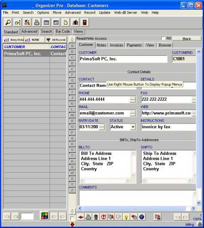Open the EMAIL field ellipsis button
This screenshot has height=228, width=204.
pyautogui.click(x=133, y=113)
